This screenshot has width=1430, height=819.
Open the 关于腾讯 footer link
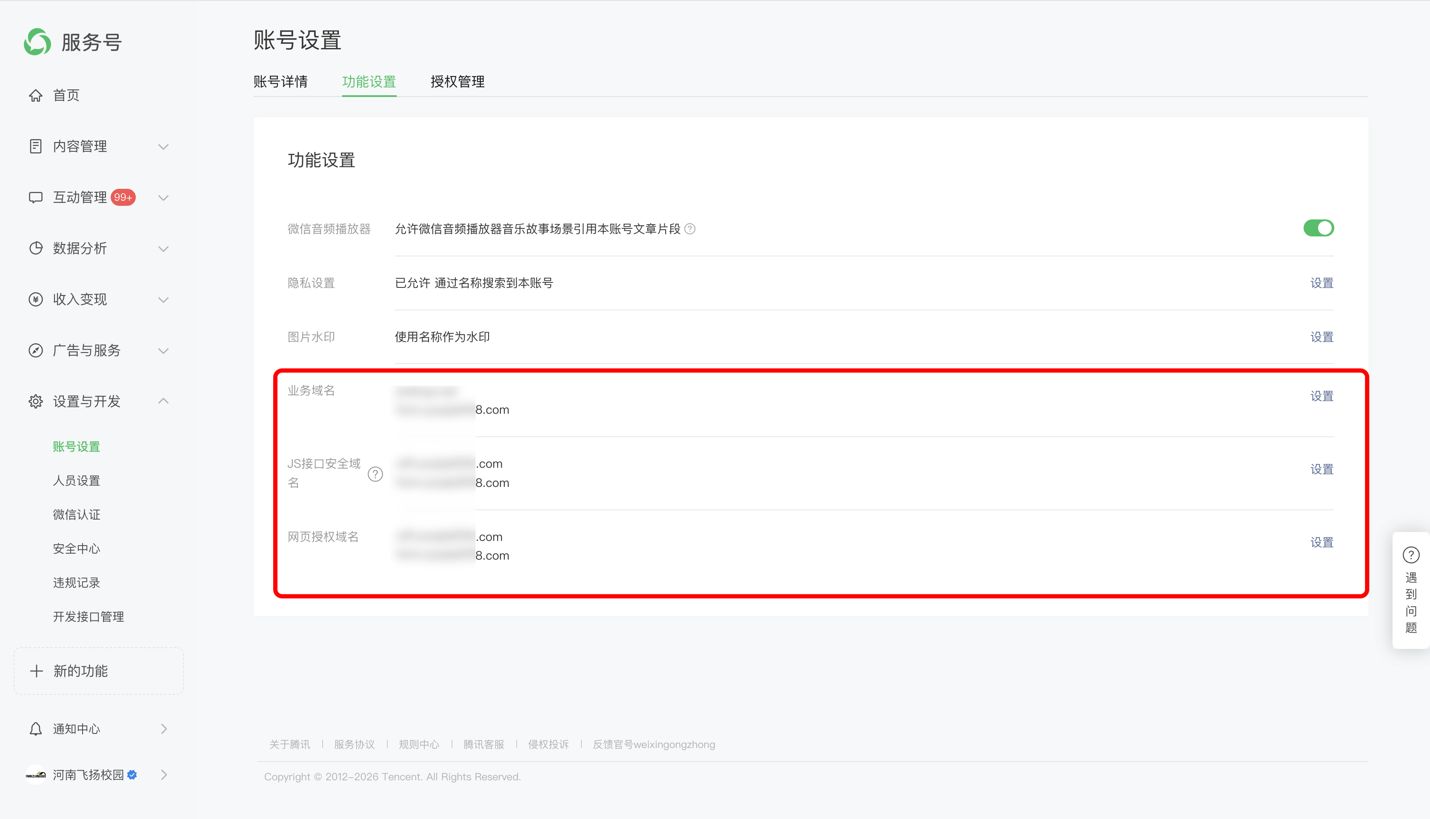coord(289,744)
